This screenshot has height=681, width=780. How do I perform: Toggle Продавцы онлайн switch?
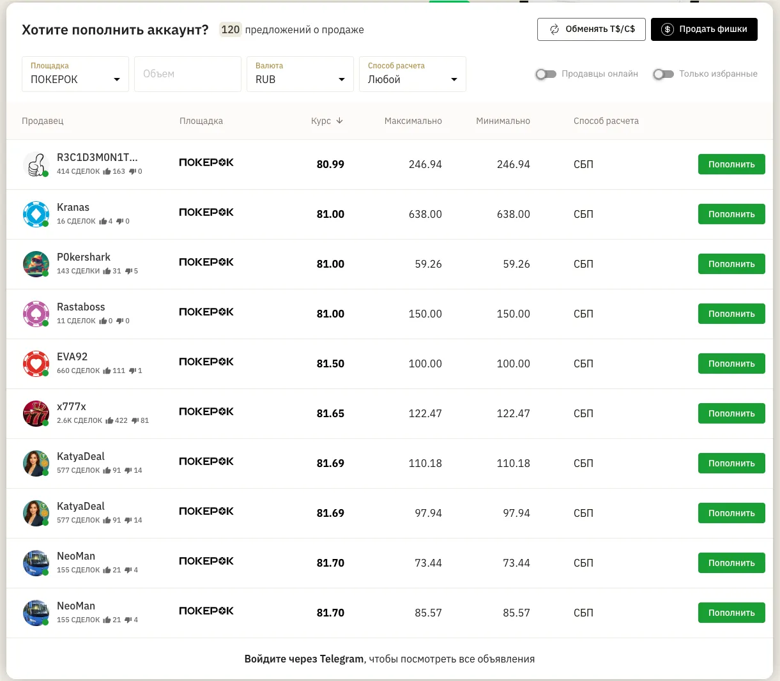click(x=546, y=74)
